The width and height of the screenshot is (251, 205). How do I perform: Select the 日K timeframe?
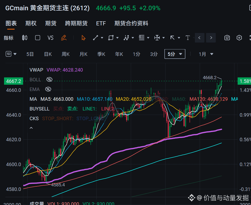point(48,54)
